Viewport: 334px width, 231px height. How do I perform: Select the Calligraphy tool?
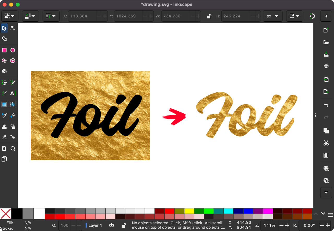(x=4, y=93)
